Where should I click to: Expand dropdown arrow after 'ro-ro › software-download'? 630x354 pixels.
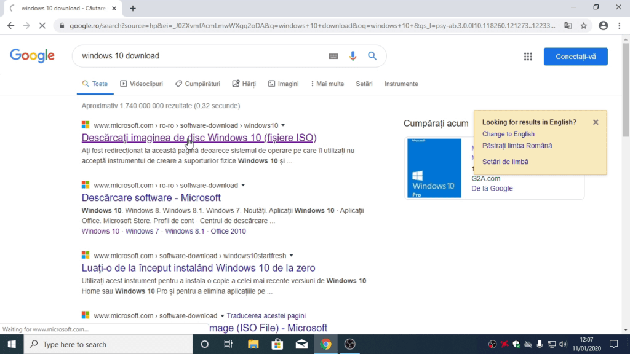click(242, 186)
